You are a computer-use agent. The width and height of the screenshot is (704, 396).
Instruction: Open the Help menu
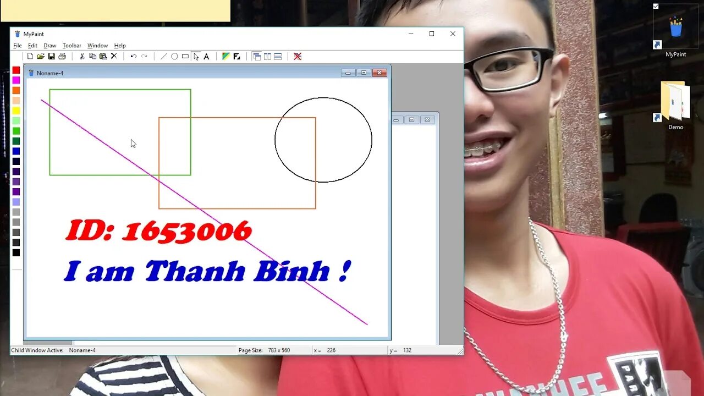pyautogui.click(x=120, y=46)
